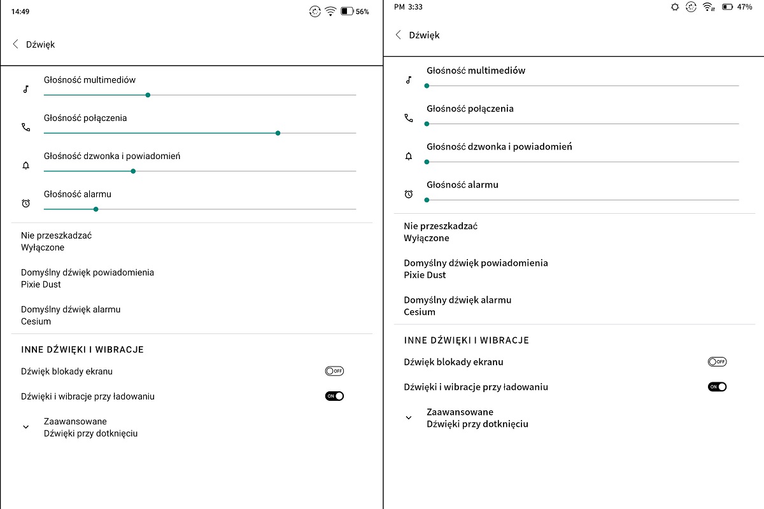Screen dimensions: 764x509
Task: Tap brightness sun icon in right status bar
Action: coord(675,7)
